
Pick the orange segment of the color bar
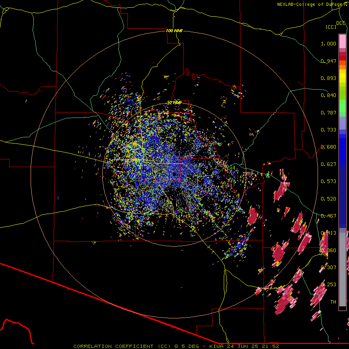pyautogui.click(x=342, y=67)
